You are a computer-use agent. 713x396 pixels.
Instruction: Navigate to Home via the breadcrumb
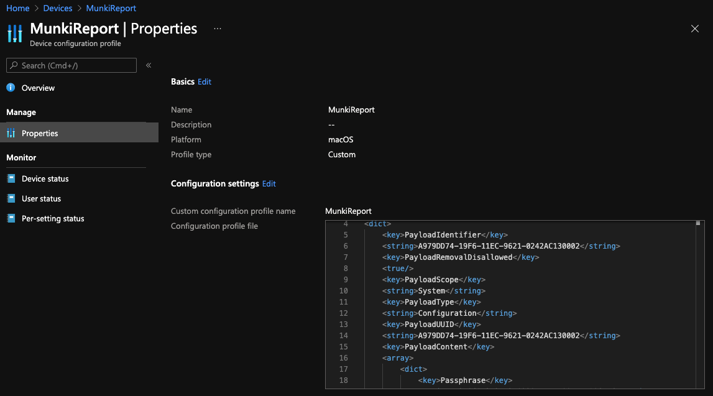click(18, 8)
